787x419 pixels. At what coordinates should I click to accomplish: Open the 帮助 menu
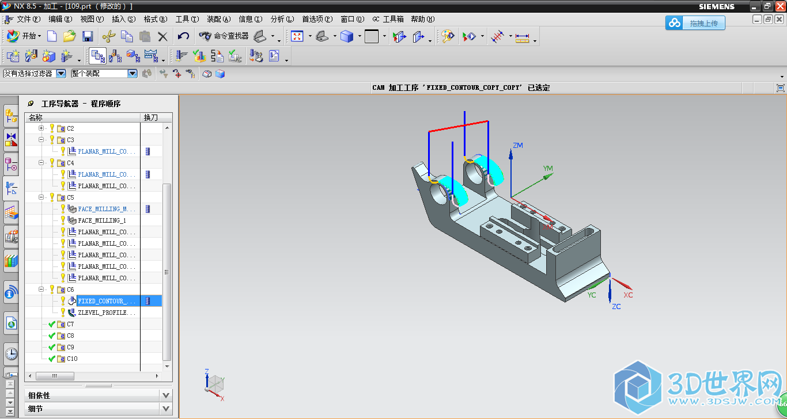pyautogui.click(x=423, y=19)
